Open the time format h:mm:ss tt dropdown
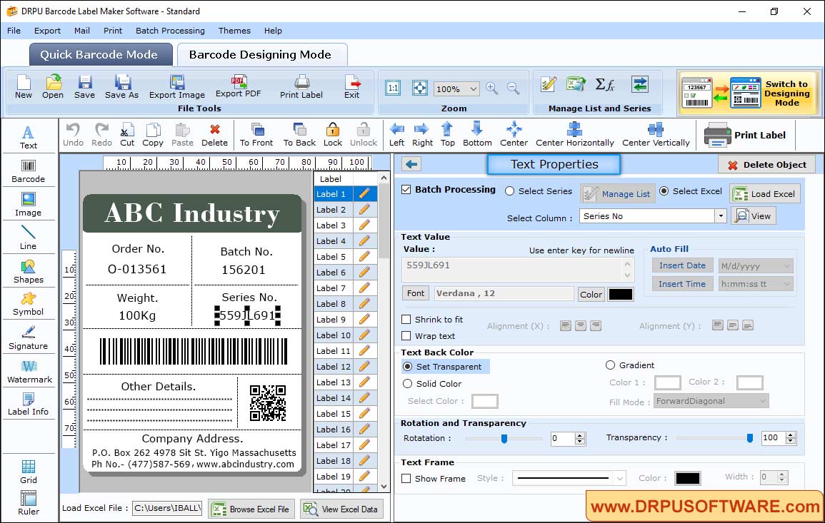Screen dimensions: 825x523 786,284
